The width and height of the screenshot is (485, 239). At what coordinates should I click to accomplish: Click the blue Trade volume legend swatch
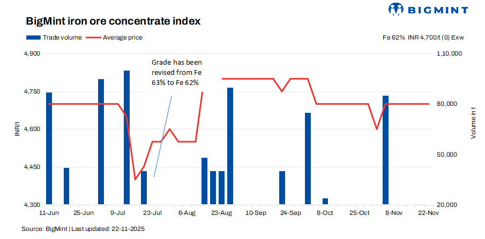click(33, 37)
